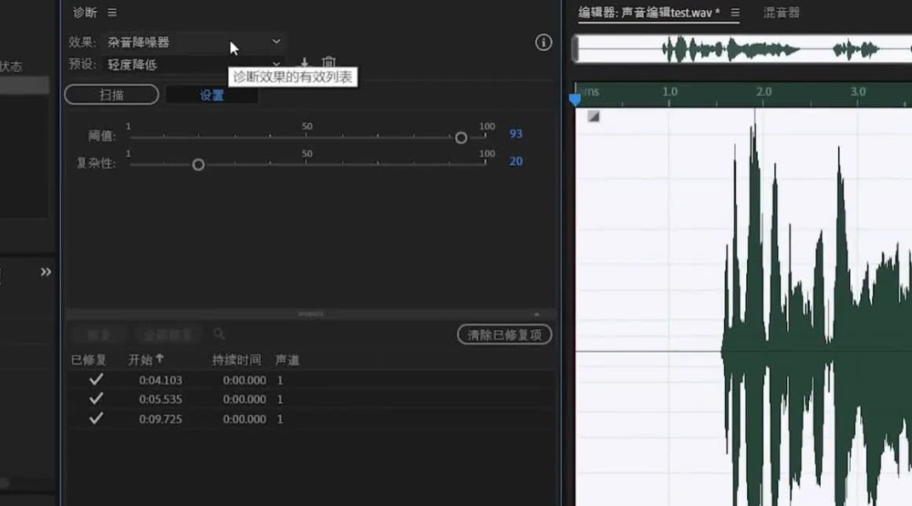Adjust the 复杂性 slider handle

point(198,165)
